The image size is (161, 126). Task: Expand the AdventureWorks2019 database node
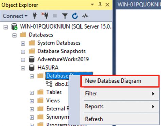point(23,60)
